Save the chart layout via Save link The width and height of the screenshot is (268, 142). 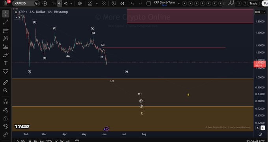tap(164, 5)
